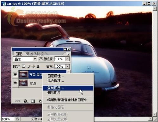Click the new adjustment layer half-circle icon

40,101
